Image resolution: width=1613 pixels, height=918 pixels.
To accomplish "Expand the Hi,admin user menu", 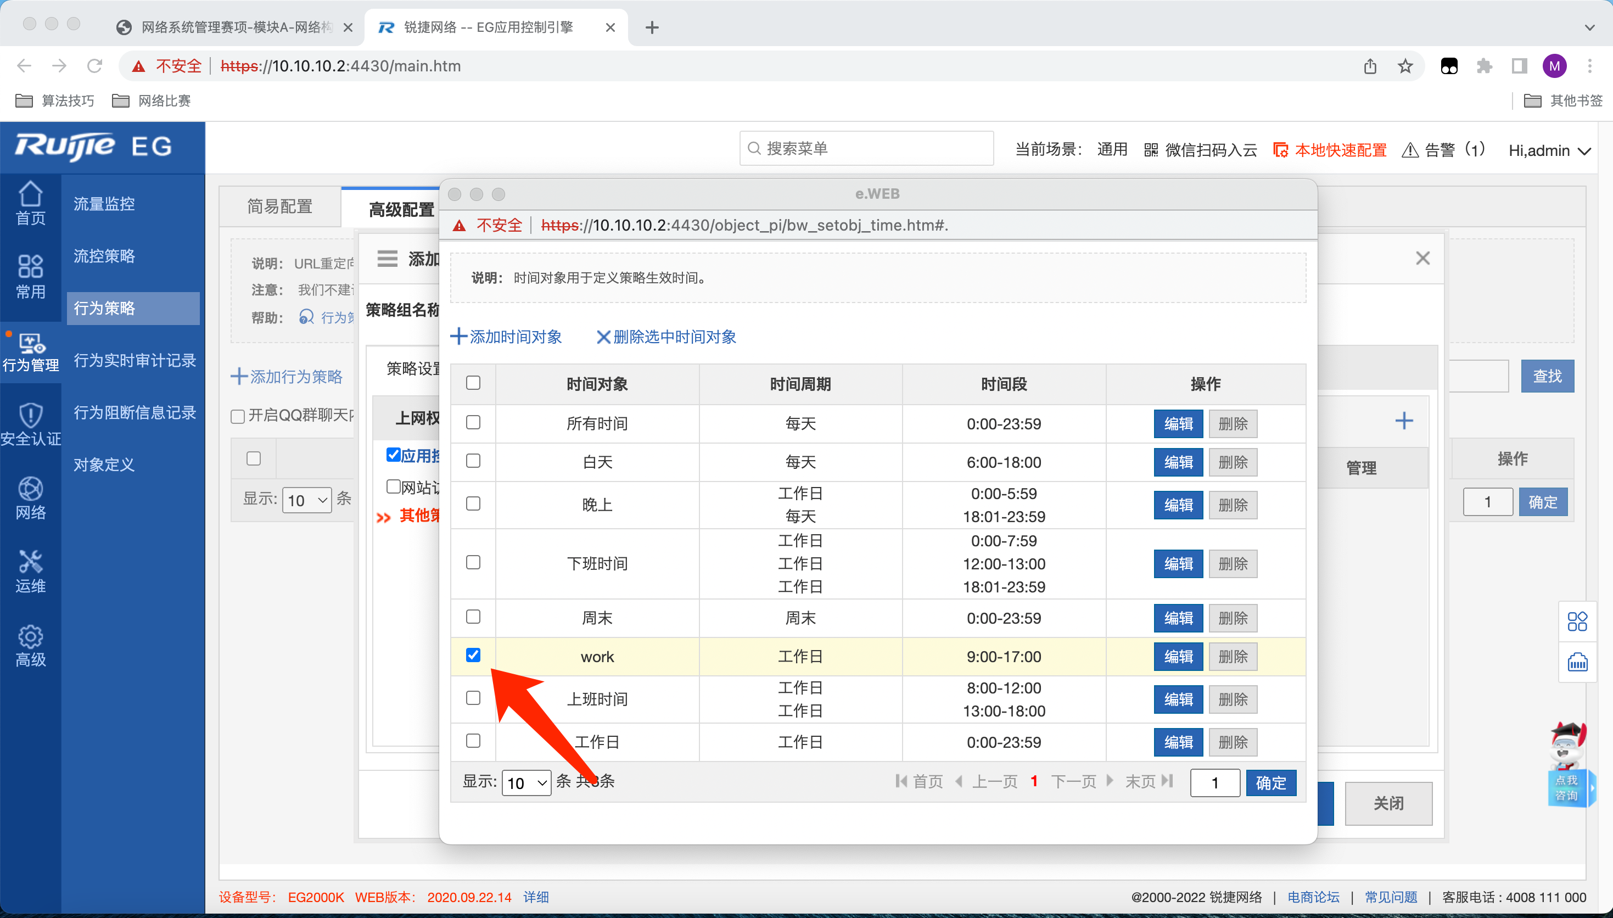I will point(1549,150).
